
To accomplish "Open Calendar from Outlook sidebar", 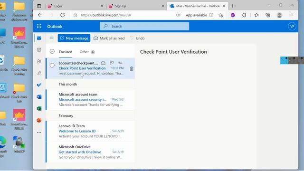I will tap(39, 50).
